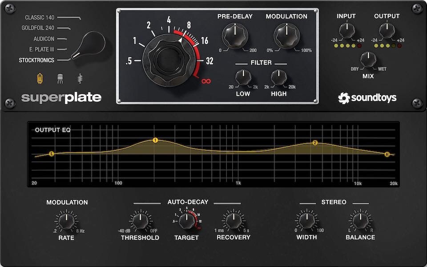
Task: Click the DRY label by Mix knob
Action: pyautogui.click(x=354, y=69)
